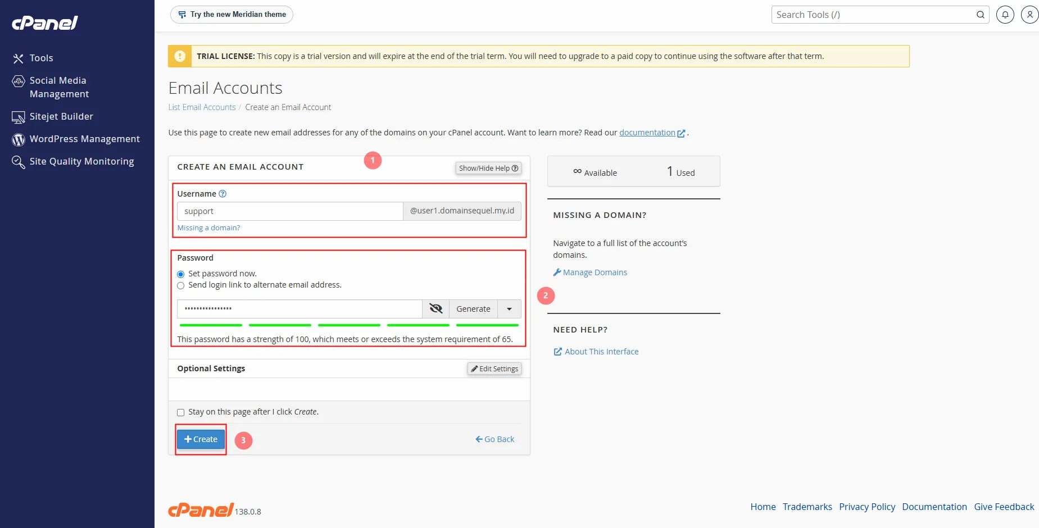Image resolution: width=1039 pixels, height=528 pixels.
Task: Click the cPanel logo in the sidebar
Action: [45, 22]
